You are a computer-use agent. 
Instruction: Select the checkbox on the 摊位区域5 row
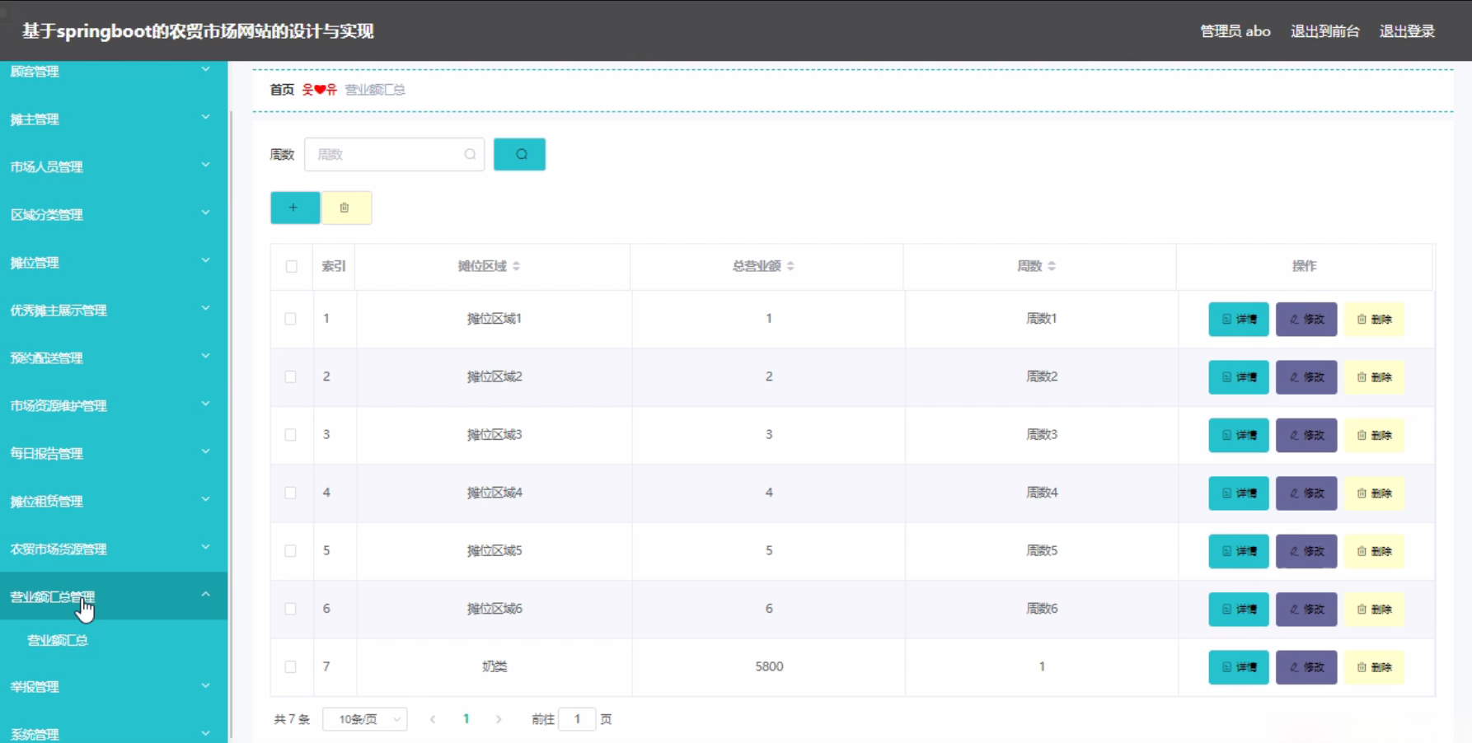coord(291,551)
